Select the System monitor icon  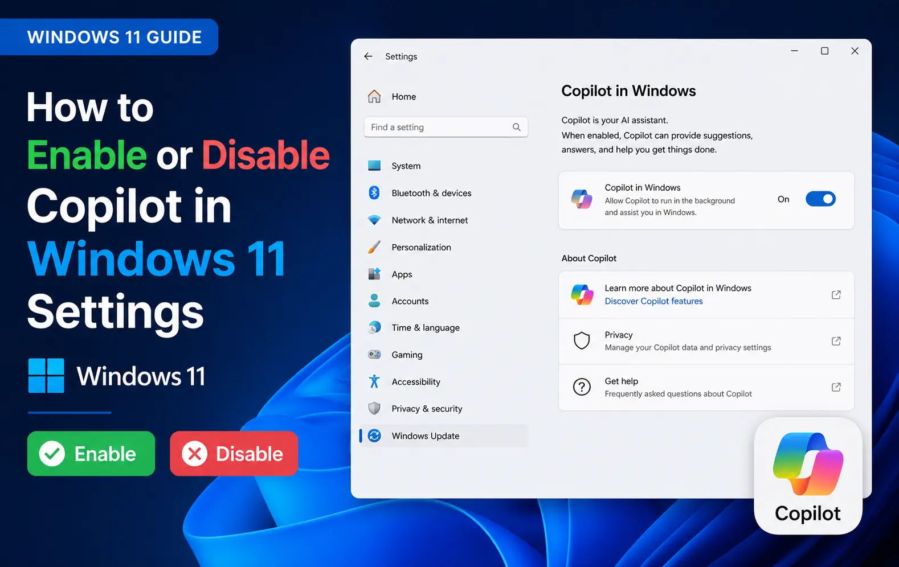click(x=374, y=166)
